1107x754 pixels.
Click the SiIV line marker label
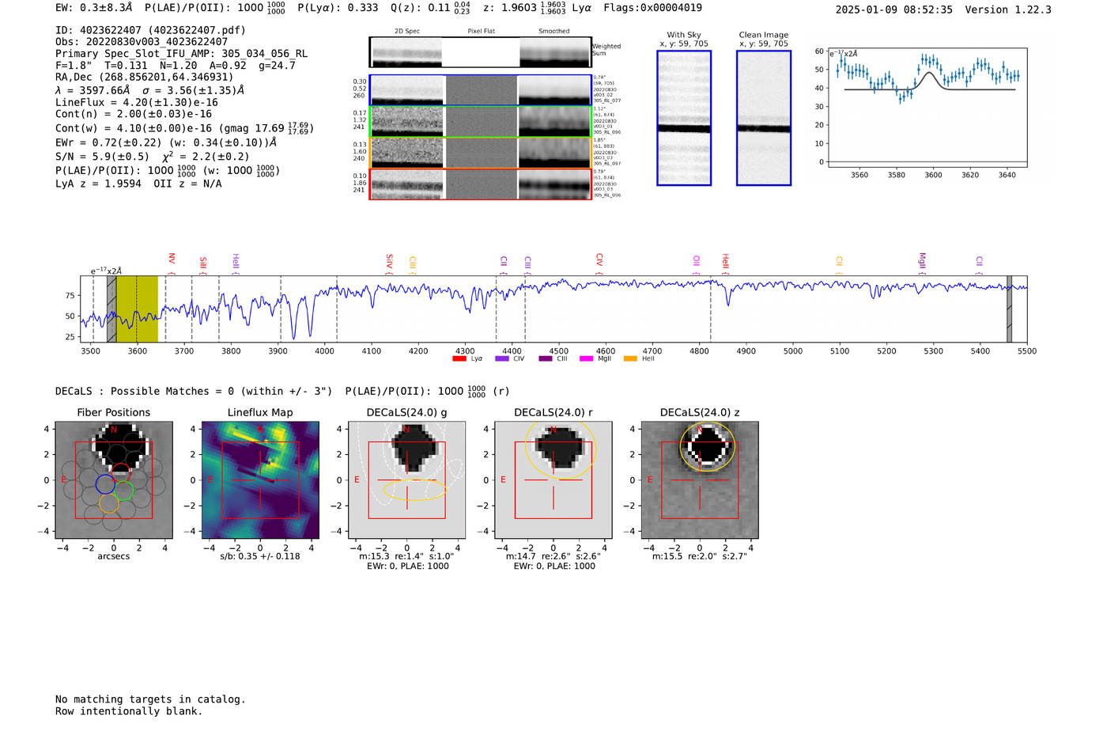389,261
